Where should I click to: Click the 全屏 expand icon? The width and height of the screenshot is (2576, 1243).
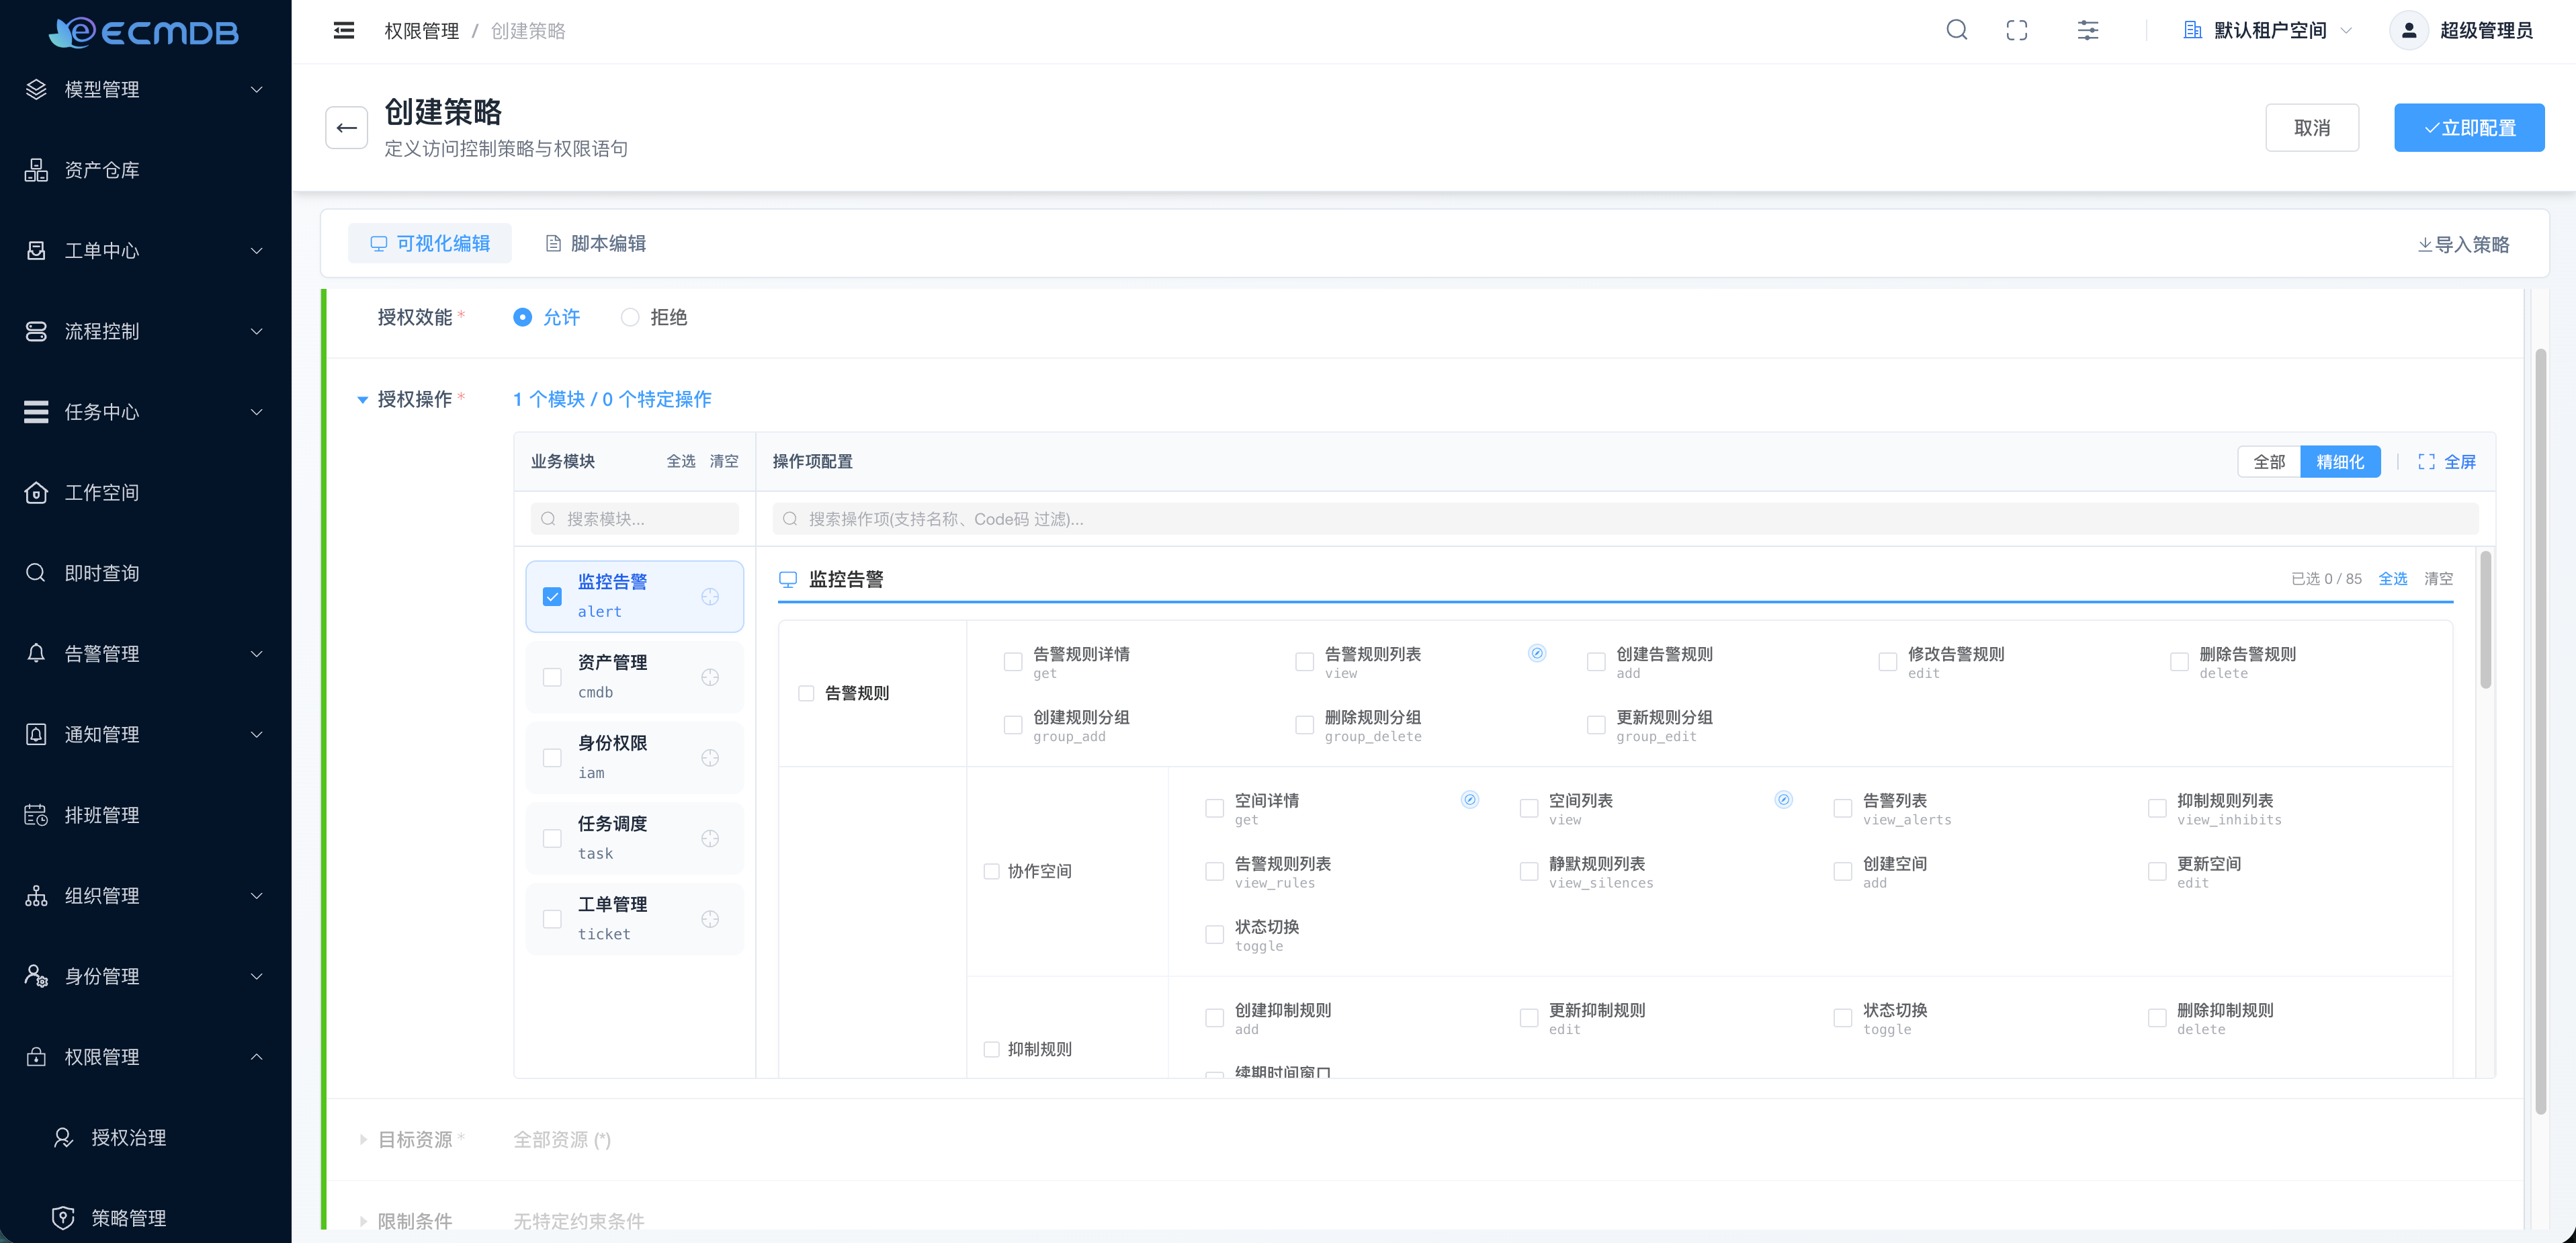tap(2426, 462)
